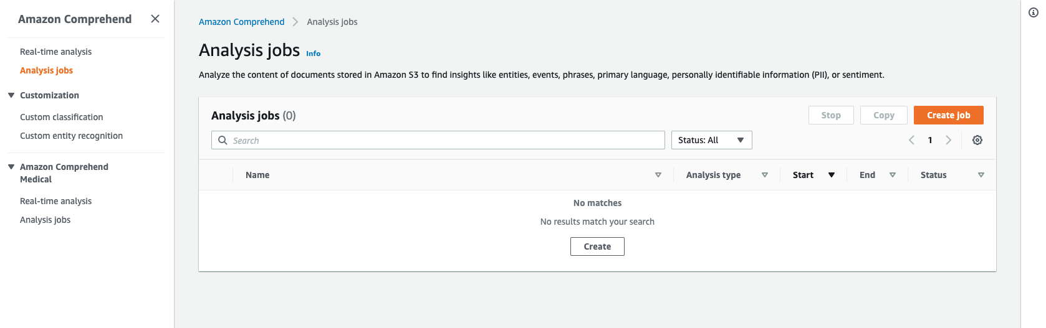Sort by Status column arrow
This screenshot has width=1046, height=328.
(x=981, y=175)
